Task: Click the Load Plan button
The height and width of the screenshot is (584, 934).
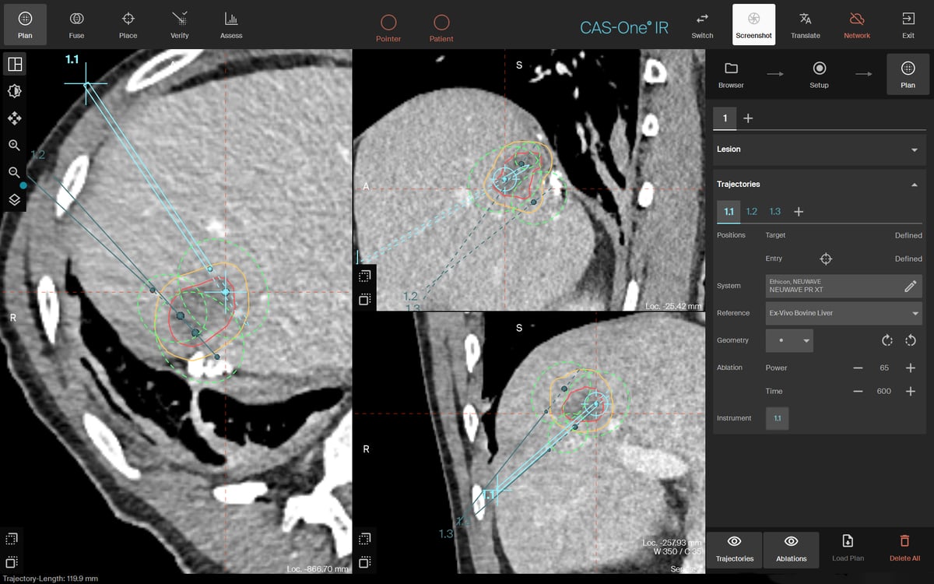Action: coord(848,549)
